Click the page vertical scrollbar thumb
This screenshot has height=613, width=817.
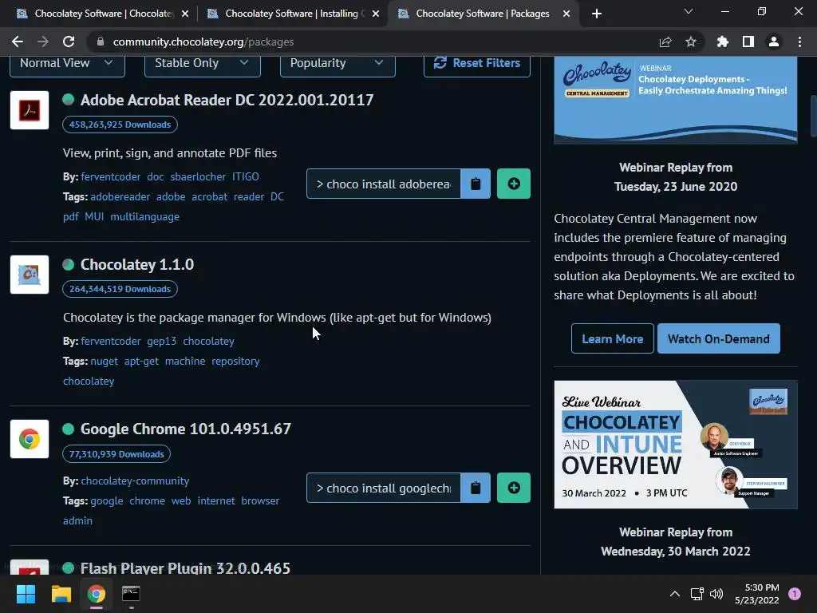coord(813,116)
